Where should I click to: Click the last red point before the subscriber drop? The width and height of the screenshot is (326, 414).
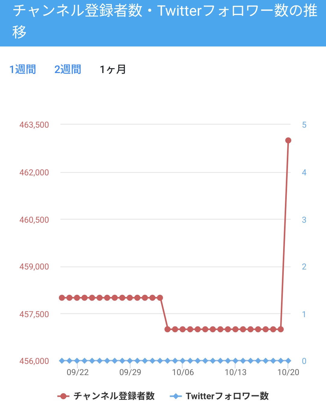(x=160, y=298)
